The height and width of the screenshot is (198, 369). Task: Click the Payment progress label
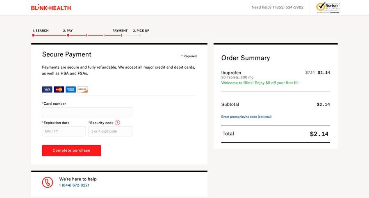120,31
